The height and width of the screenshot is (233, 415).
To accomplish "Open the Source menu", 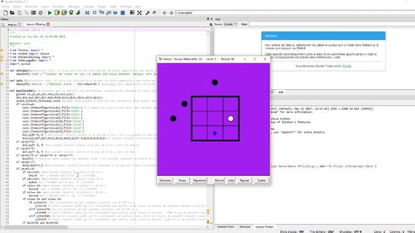I will pos(45,6).
